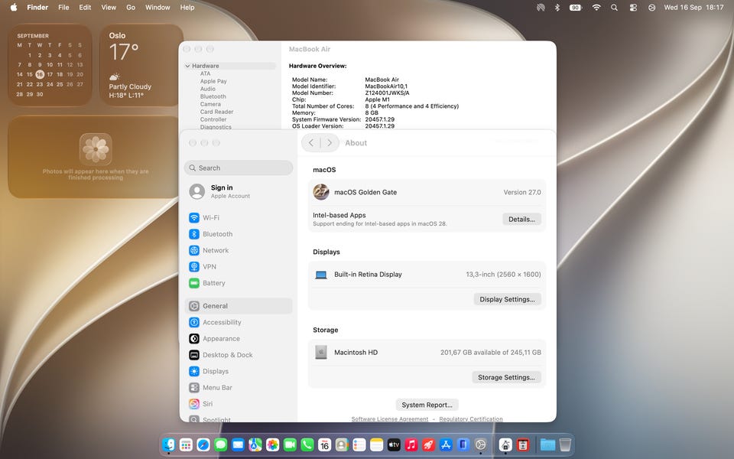
Task: Select Controller in System Information sidebar
Action: [x=213, y=119]
